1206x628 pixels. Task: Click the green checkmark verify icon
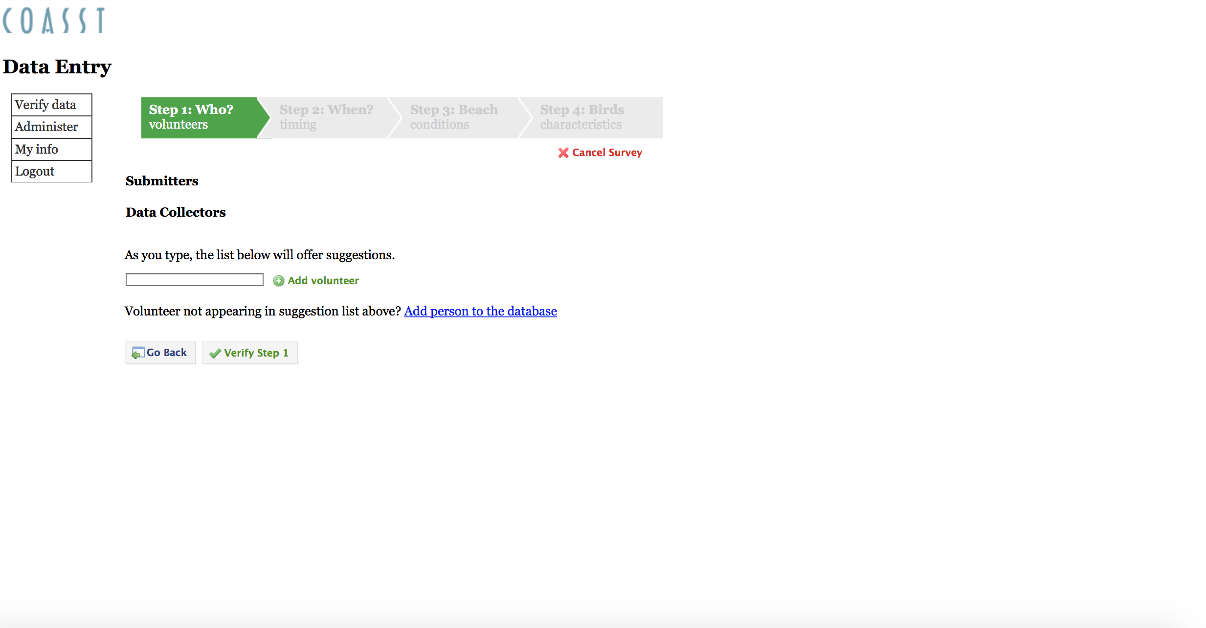[215, 353]
